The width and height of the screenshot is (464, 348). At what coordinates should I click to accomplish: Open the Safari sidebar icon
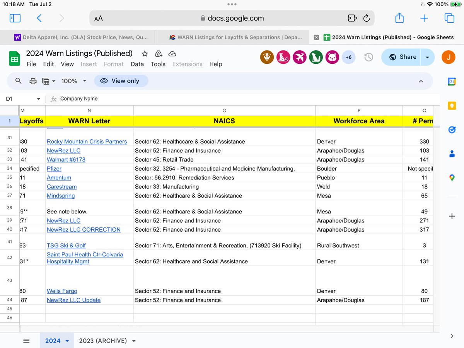coord(15,18)
